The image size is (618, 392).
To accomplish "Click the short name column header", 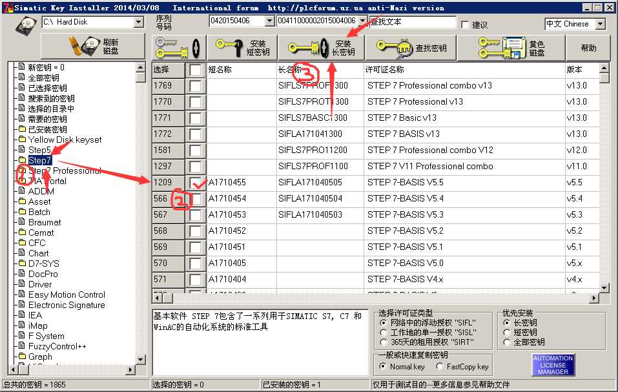I will tap(242, 70).
